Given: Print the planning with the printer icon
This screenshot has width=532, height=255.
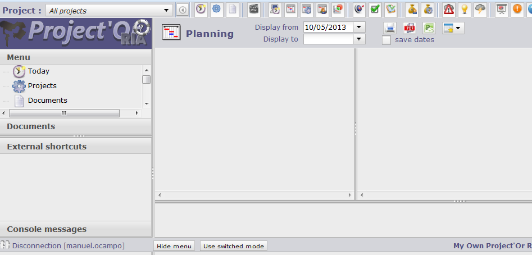Looking at the screenshot, I should coord(390,28).
